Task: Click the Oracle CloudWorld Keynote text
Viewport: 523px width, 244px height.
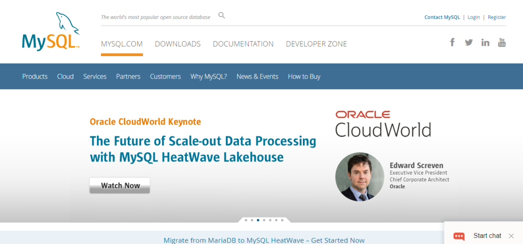Action: pyautogui.click(x=146, y=121)
